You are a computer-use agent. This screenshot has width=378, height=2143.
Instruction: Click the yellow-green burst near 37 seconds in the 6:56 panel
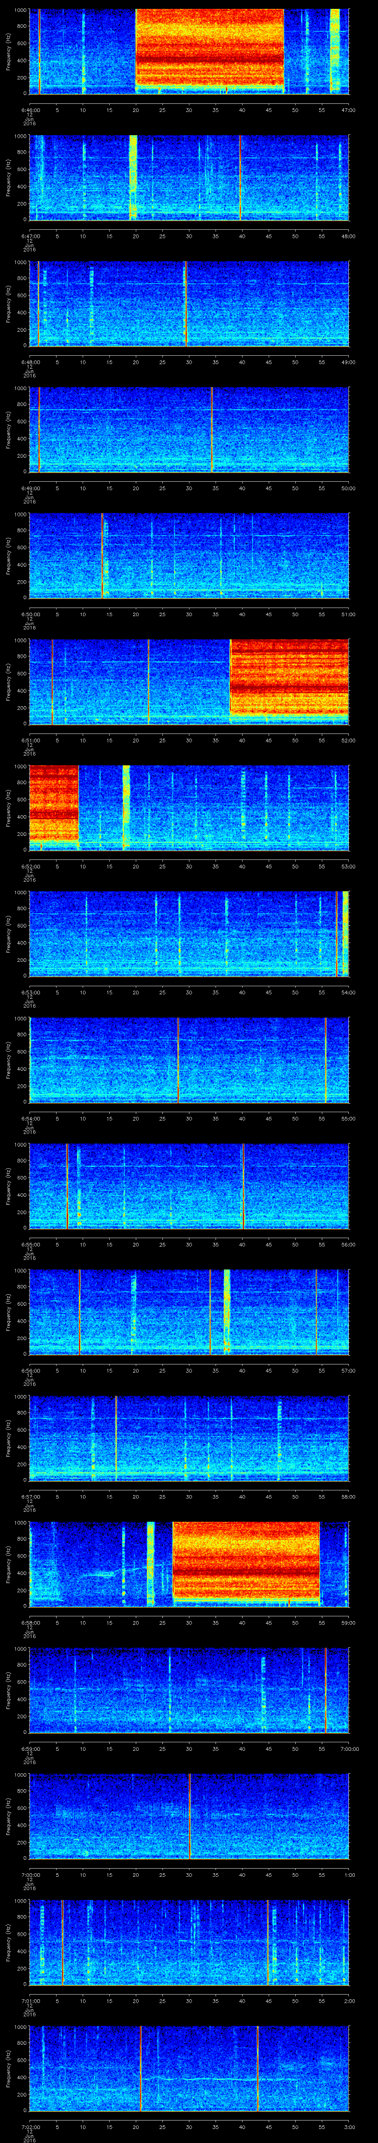(227, 1311)
